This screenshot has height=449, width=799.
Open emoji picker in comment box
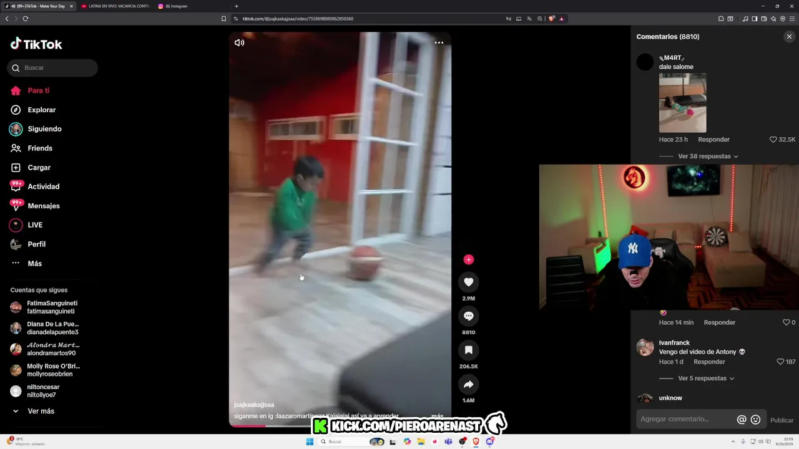coord(755,420)
